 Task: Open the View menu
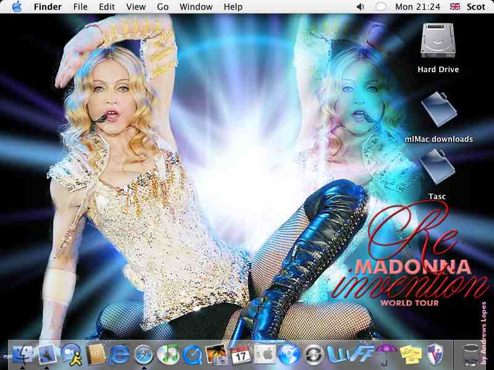click(x=136, y=7)
